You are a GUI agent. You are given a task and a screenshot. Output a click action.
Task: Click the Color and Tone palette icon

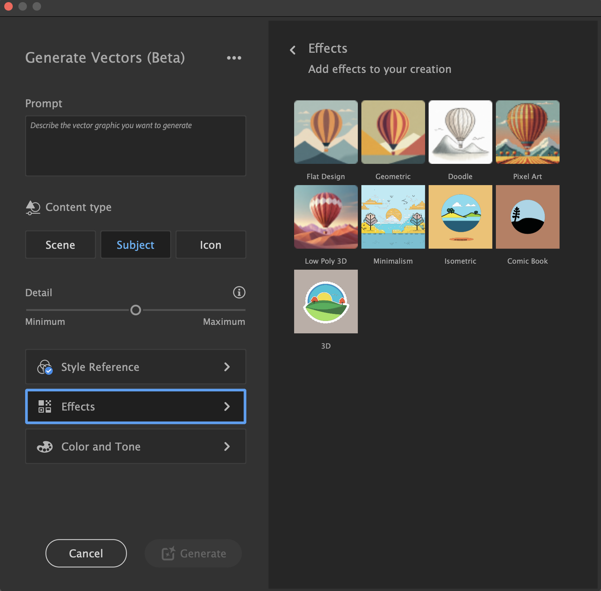point(45,447)
